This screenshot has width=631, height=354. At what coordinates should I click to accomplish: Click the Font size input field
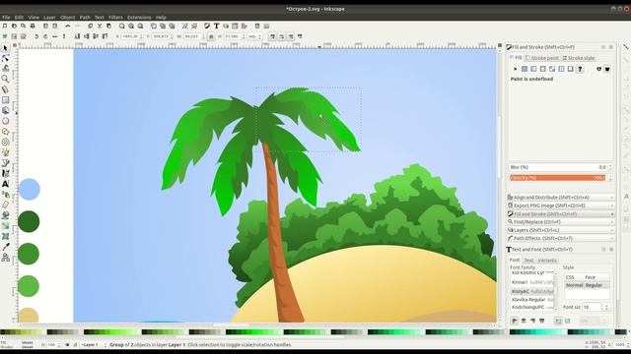(x=592, y=307)
